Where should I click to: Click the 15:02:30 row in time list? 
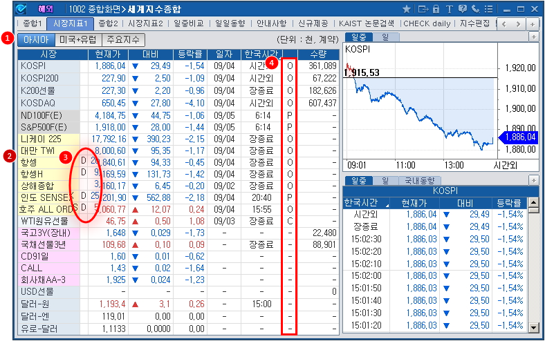click(x=435, y=240)
